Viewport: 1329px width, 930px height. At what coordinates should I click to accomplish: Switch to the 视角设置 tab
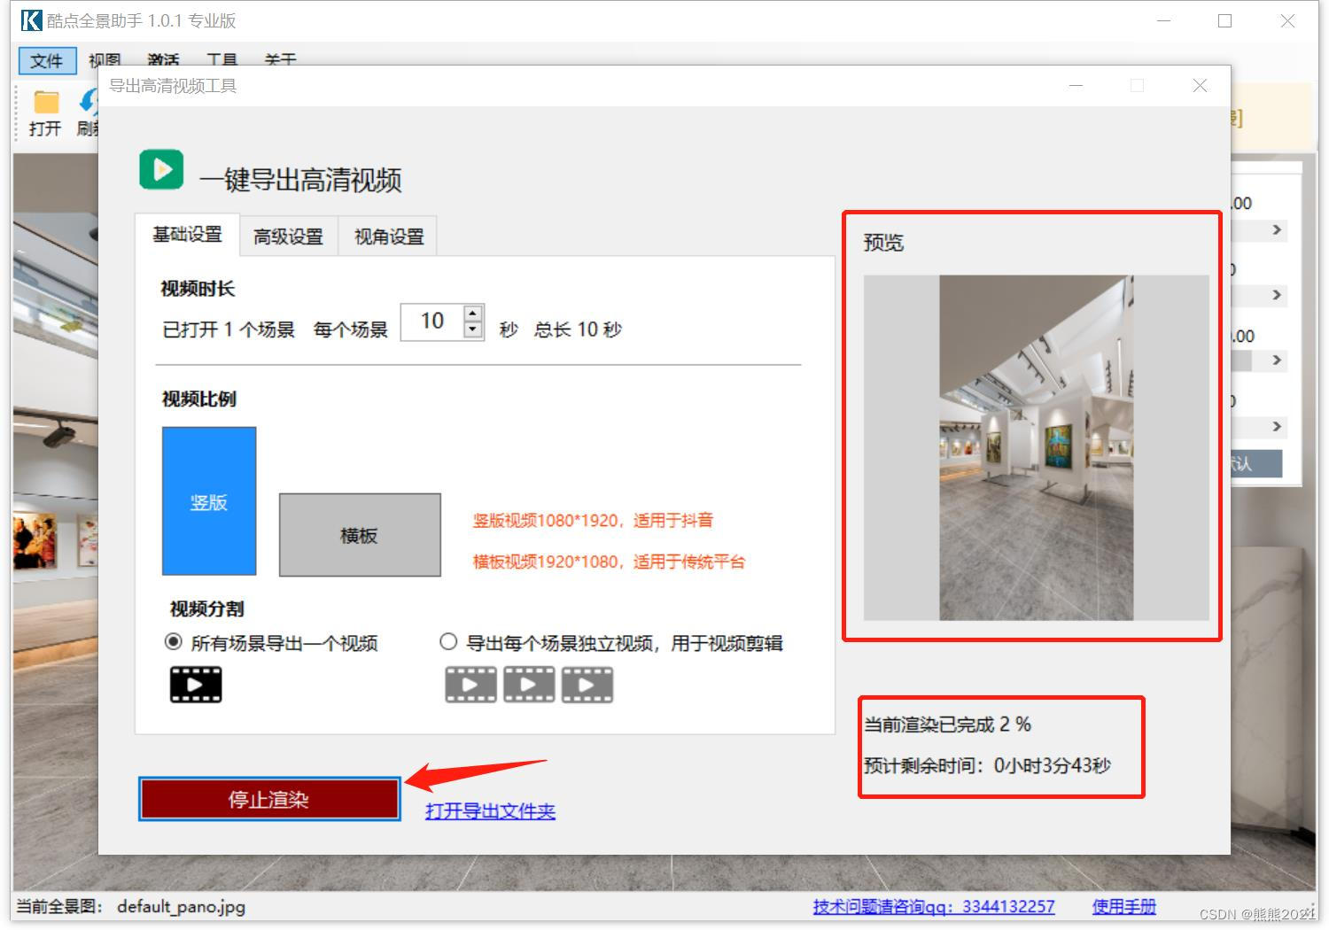point(389,236)
